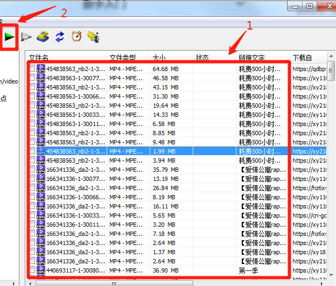The image size is (336, 286).
Task: Open the scheduler alarm clock icon
Action: point(76,37)
